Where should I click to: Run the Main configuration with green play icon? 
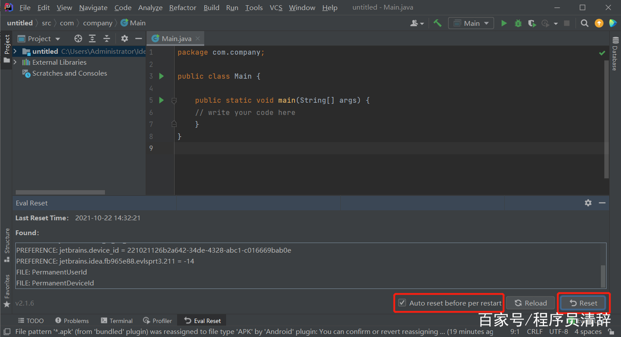click(x=504, y=23)
